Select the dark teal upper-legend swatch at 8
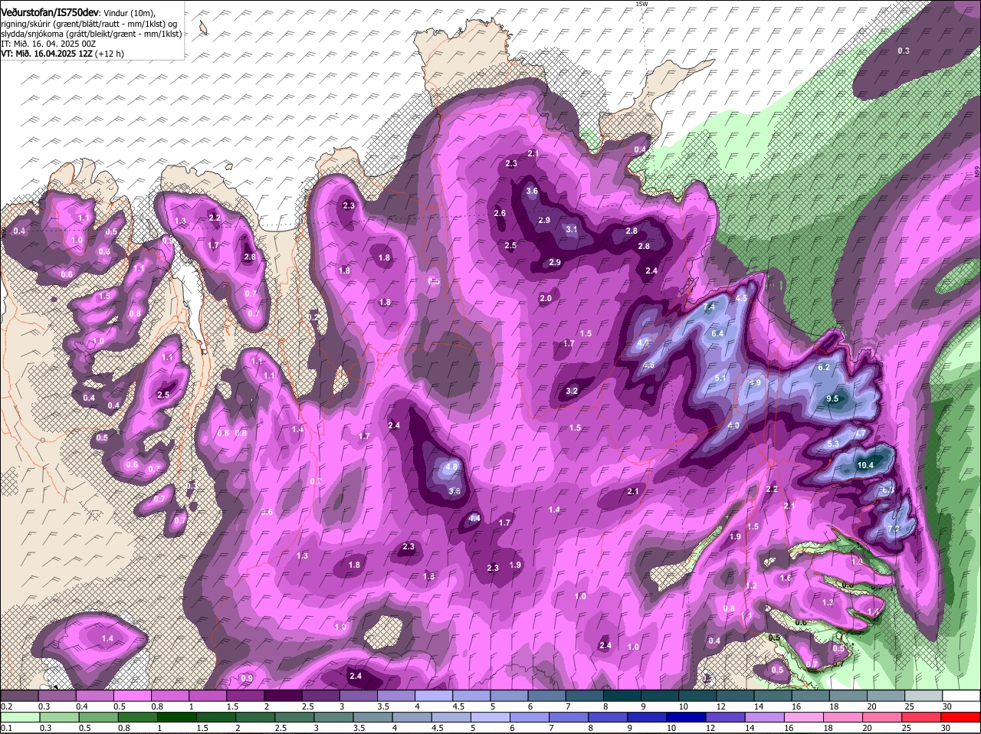Image resolution: width=981 pixels, height=734 pixels. 622,696
